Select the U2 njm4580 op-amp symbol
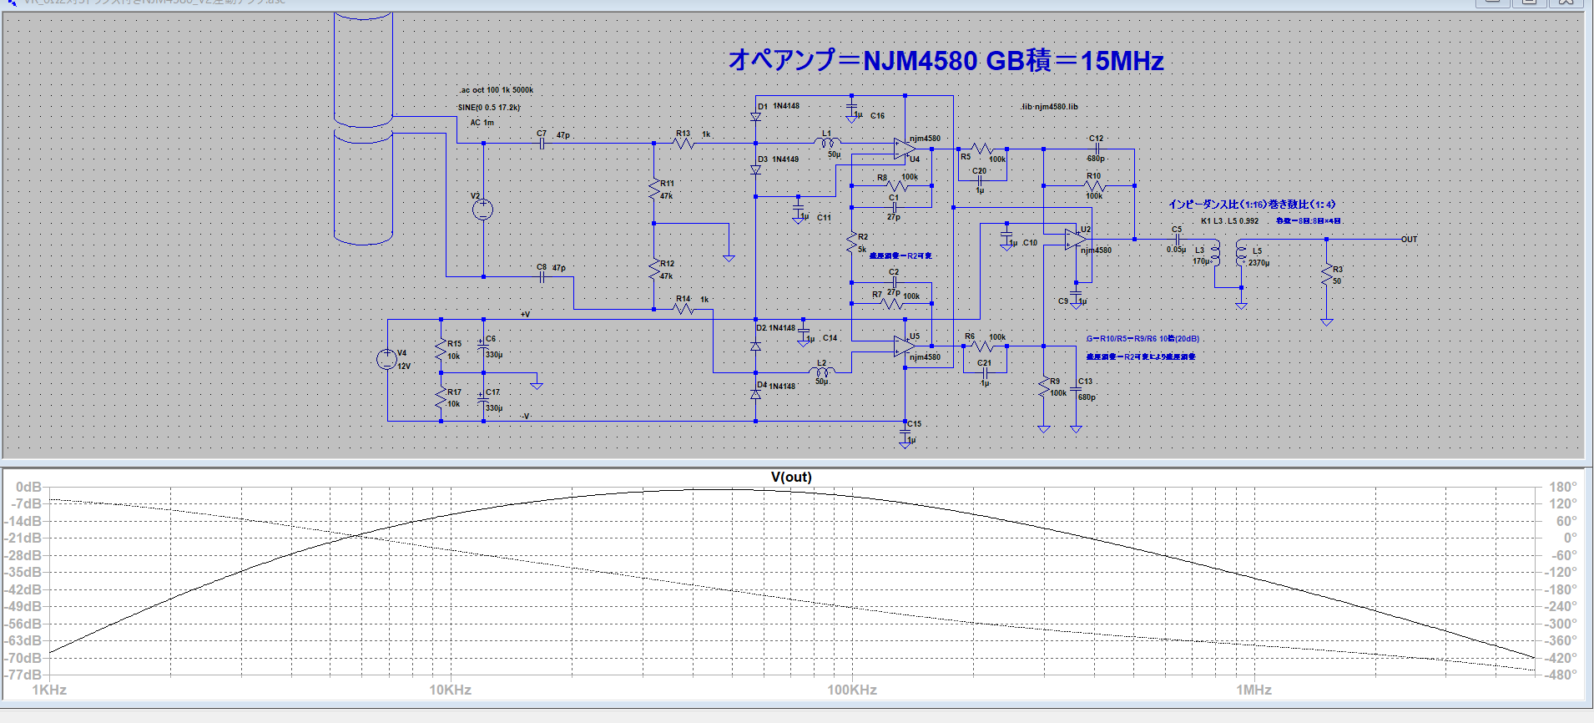1594x723 pixels. click(1075, 240)
